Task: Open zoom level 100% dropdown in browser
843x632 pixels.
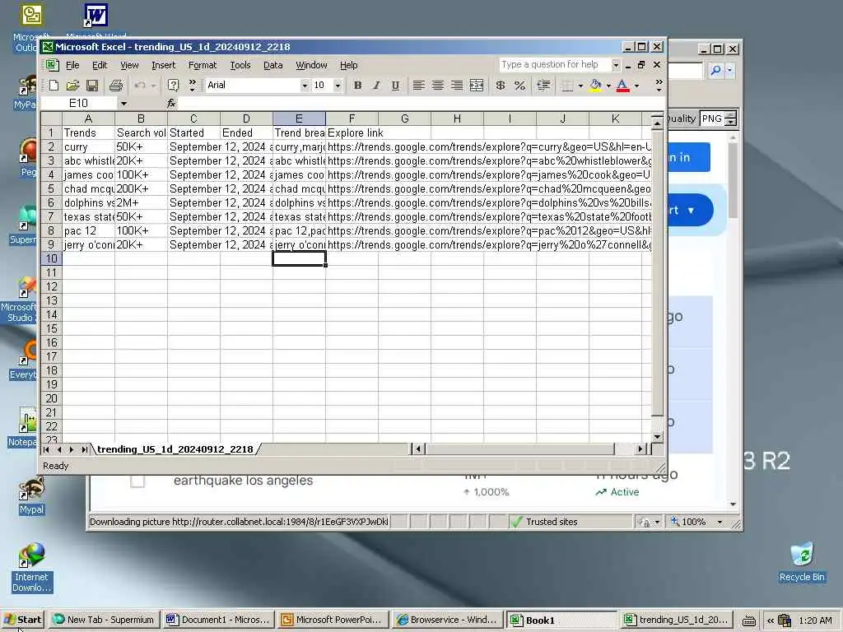Action: [720, 522]
